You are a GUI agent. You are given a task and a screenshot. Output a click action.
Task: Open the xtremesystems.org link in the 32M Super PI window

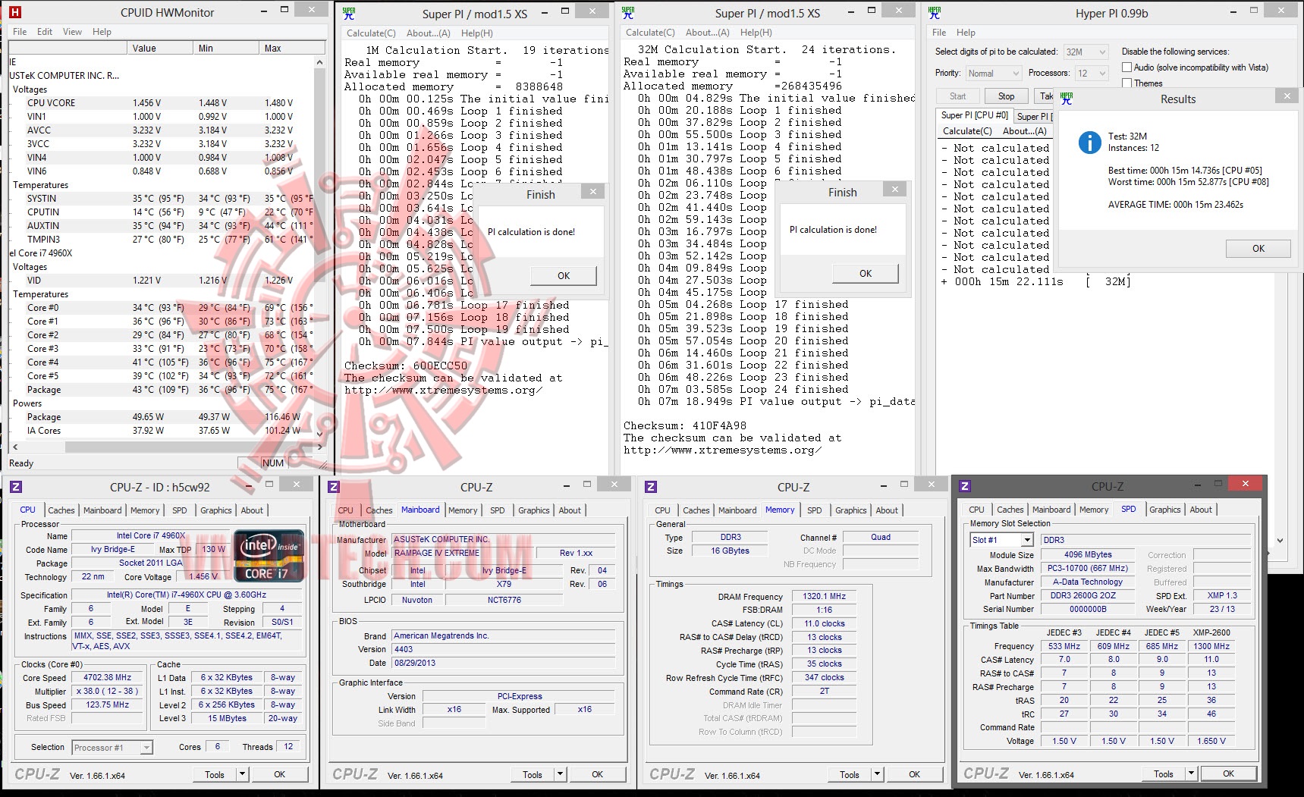pyautogui.click(x=722, y=450)
